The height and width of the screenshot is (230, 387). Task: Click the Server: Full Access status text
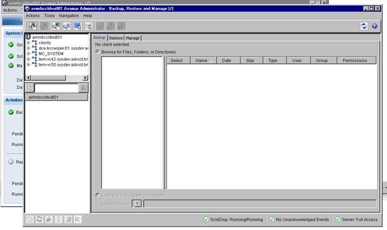pyautogui.click(x=360, y=219)
